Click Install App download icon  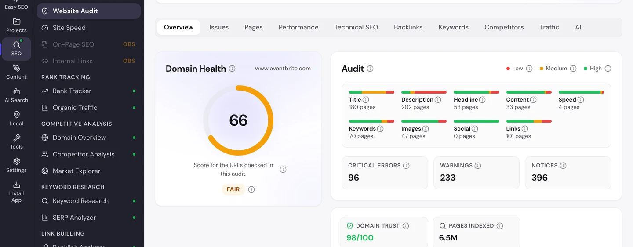pyautogui.click(x=16, y=185)
